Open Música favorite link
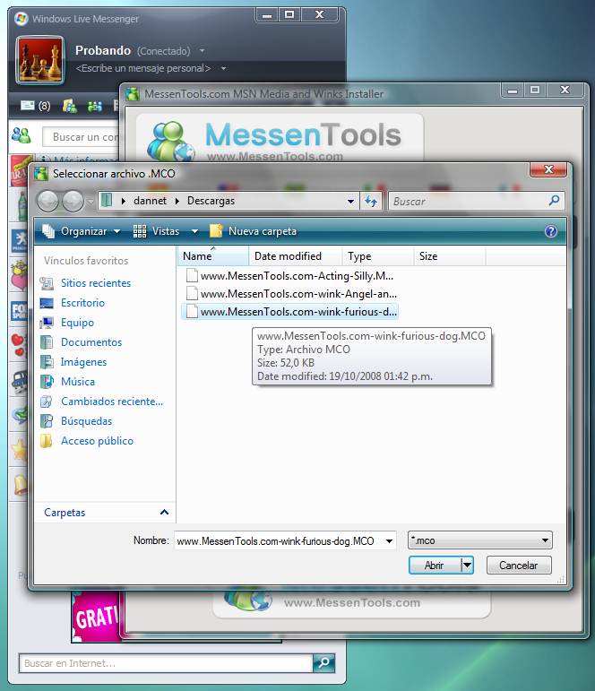The height and width of the screenshot is (691, 595). (78, 382)
